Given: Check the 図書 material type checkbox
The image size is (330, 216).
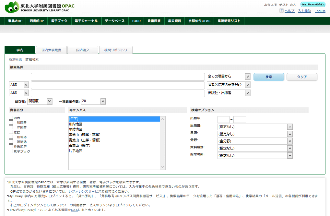Looking at the screenshot, I should point(11,118).
